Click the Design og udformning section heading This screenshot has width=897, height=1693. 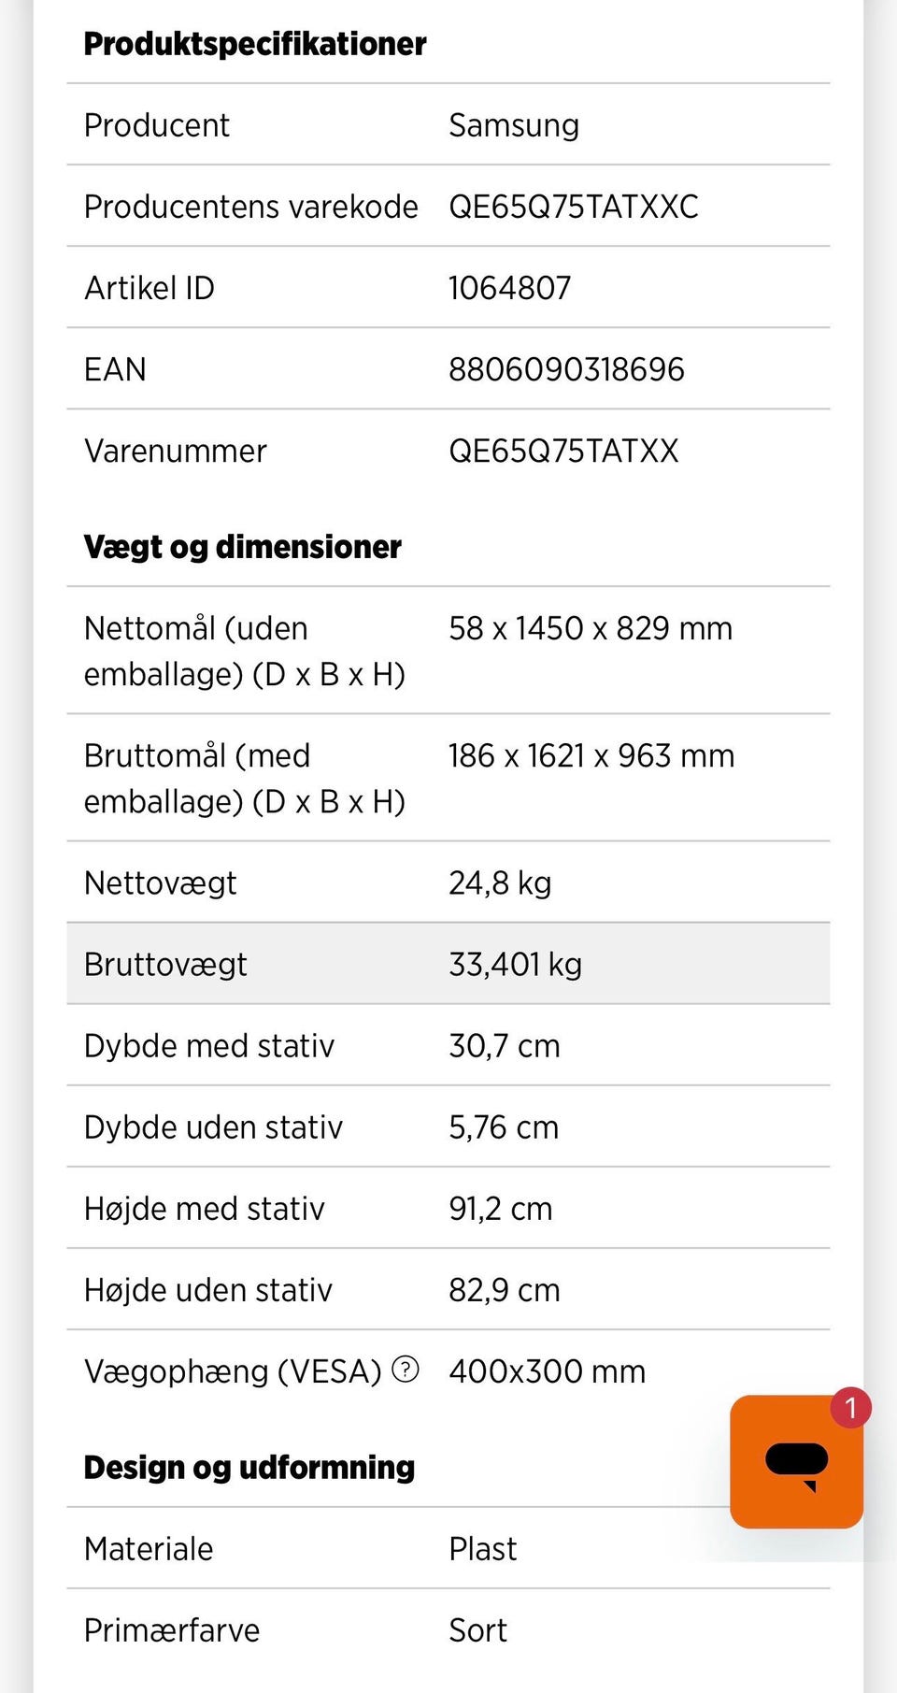(249, 1468)
